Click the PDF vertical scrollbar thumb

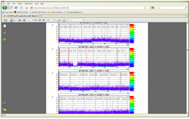pos(187,50)
